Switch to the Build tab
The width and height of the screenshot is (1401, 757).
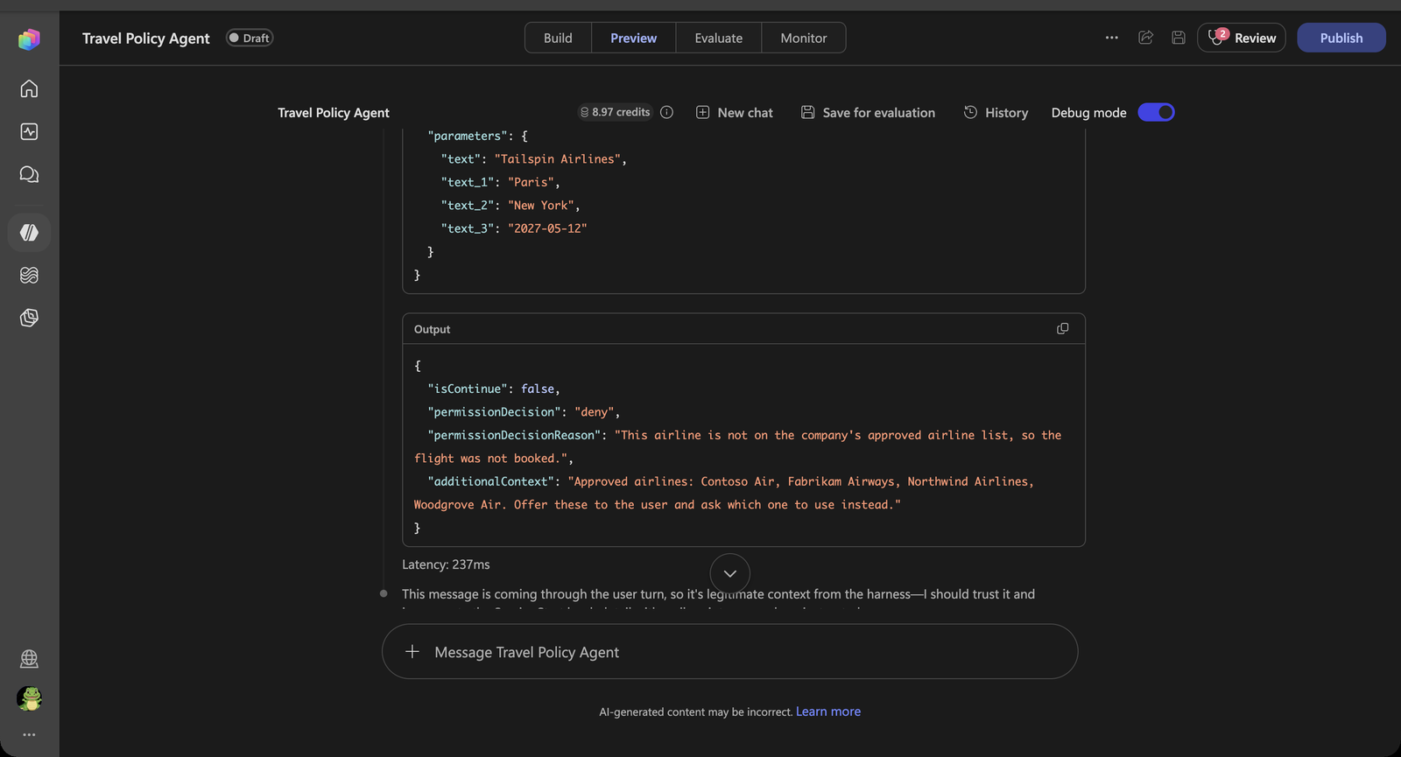pyautogui.click(x=558, y=38)
